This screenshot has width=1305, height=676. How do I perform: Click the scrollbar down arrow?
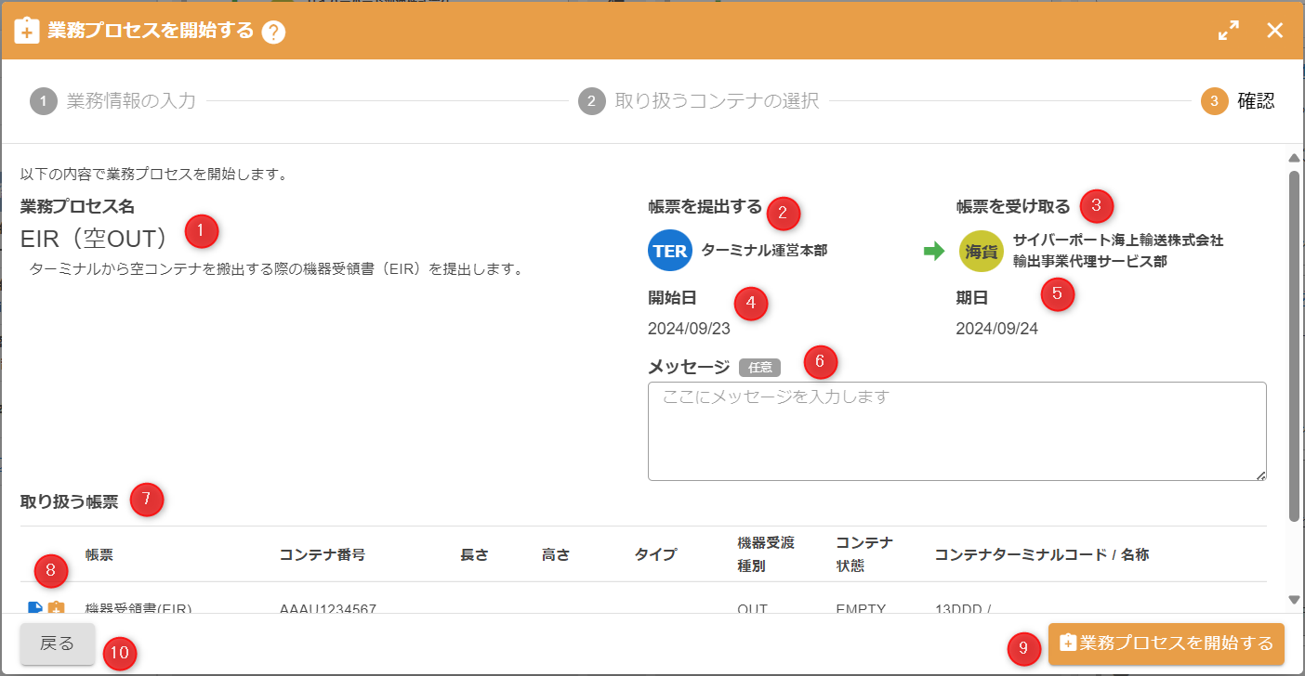click(1294, 600)
